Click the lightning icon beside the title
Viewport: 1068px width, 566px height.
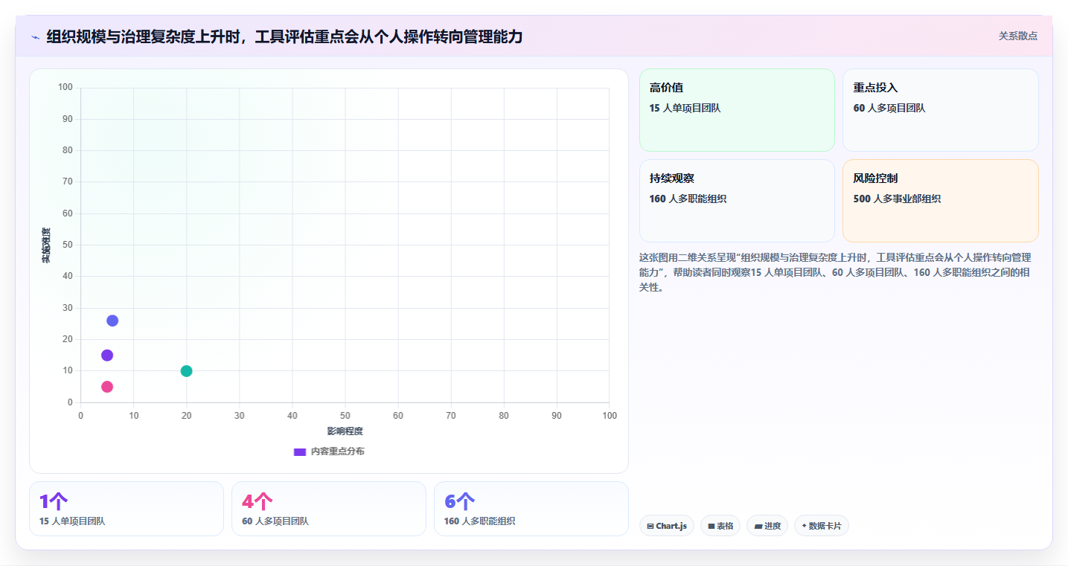[35, 36]
